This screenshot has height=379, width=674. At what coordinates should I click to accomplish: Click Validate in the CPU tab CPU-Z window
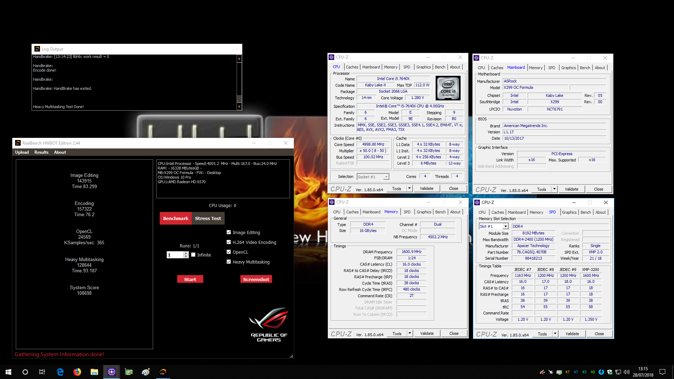tap(427, 188)
